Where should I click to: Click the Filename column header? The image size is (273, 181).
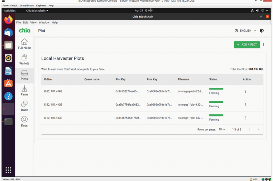[x=183, y=79]
